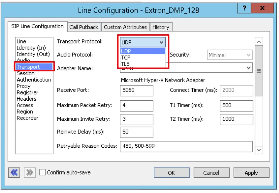
Task: Choose TCP in protocol dropdown list
Action: click(143, 58)
